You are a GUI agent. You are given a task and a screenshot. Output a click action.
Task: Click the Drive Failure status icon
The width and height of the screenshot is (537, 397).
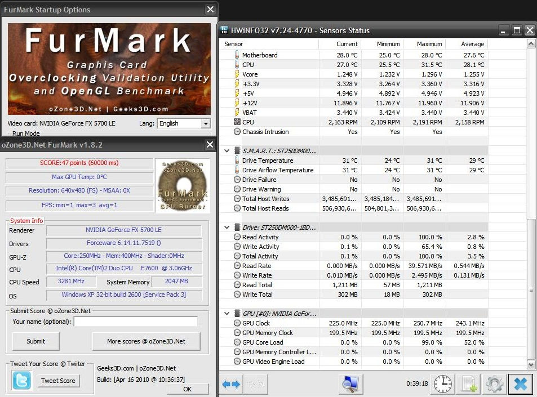click(237, 179)
